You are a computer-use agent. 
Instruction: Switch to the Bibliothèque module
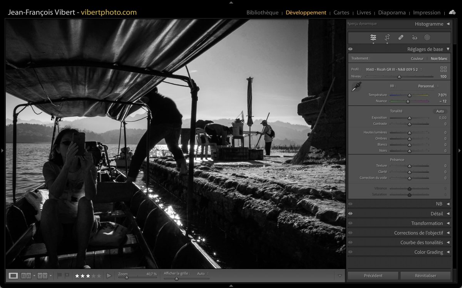tap(262, 13)
